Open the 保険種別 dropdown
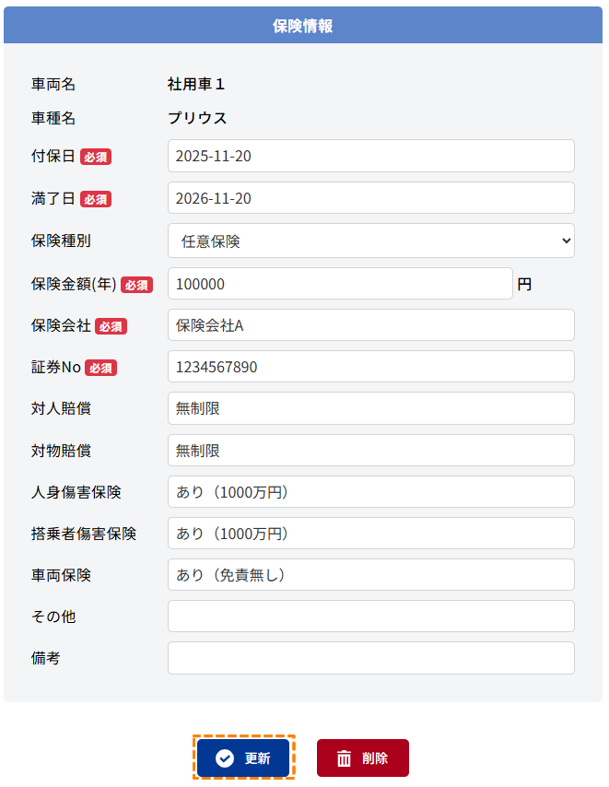 370,241
